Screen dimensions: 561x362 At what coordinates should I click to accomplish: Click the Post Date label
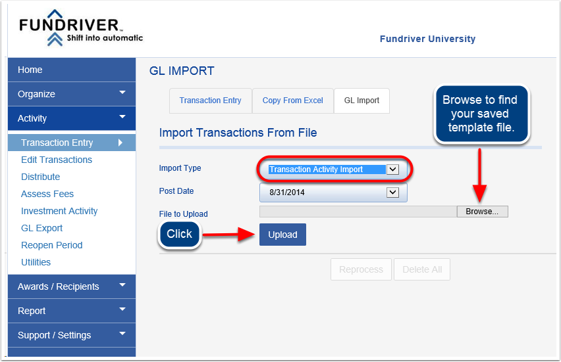[176, 191]
